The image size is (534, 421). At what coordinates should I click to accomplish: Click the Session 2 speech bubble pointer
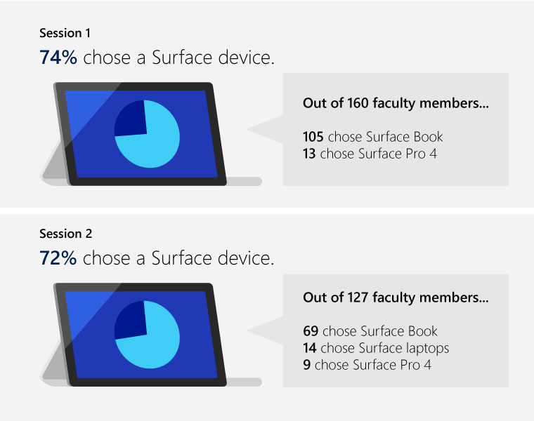[266, 330]
